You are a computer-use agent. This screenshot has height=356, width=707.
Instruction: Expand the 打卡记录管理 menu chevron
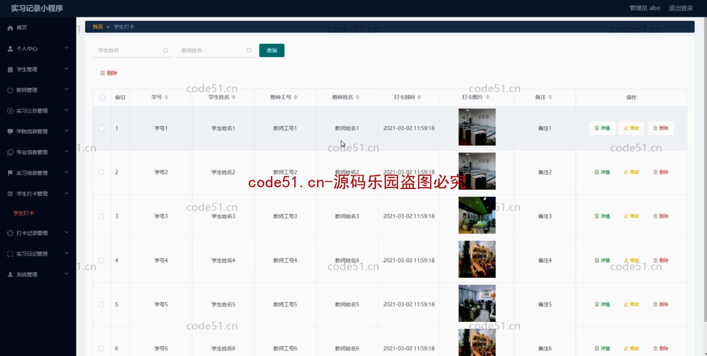(x=67, y=233)
